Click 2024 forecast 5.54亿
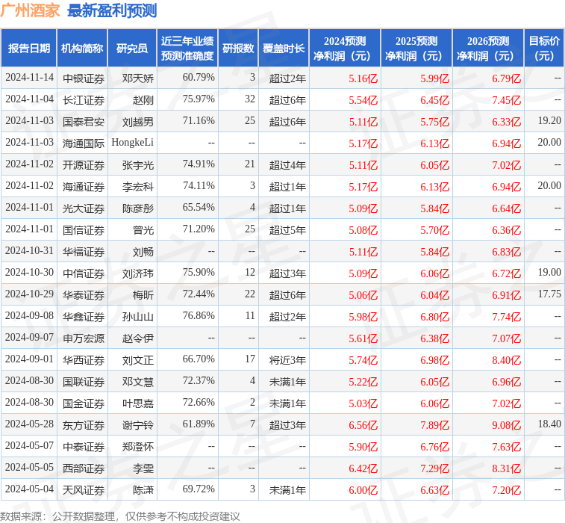 click(363, 100)
